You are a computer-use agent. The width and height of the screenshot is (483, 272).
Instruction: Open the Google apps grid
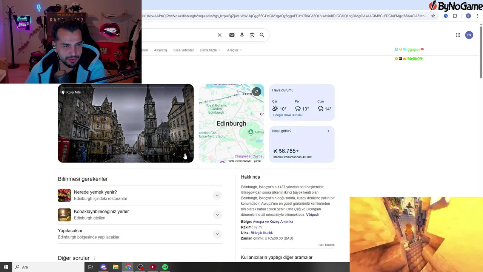pos(458,35)
